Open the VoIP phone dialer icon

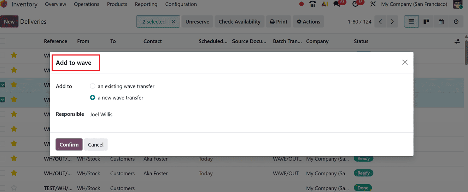(312, 4)
